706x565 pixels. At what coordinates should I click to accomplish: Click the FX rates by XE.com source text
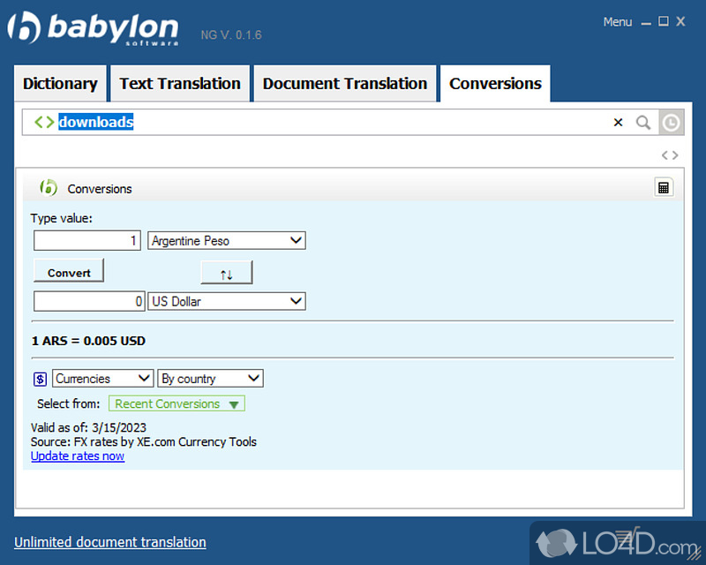[x=144, y=441]
